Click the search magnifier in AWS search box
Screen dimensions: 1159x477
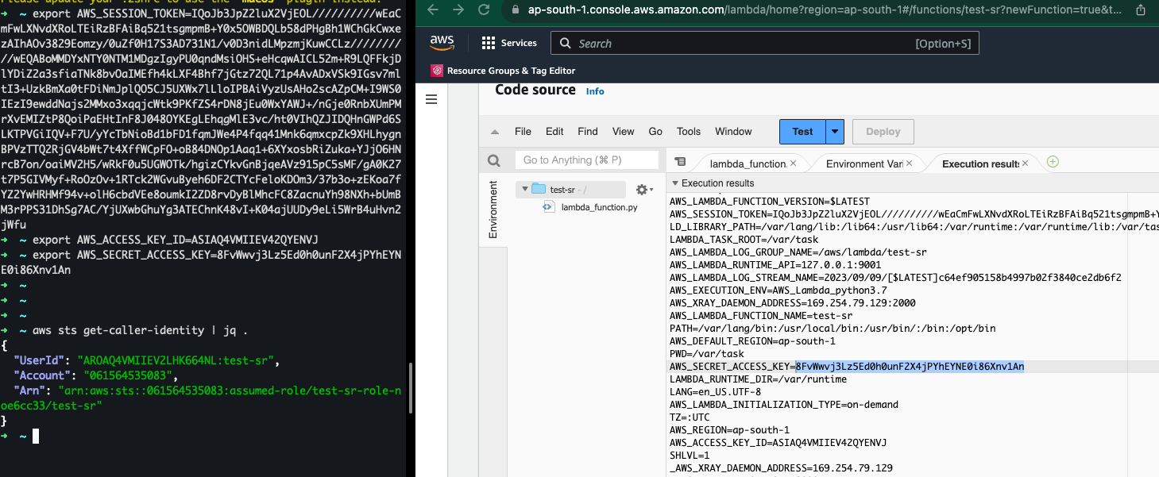(x=565, y=44)
